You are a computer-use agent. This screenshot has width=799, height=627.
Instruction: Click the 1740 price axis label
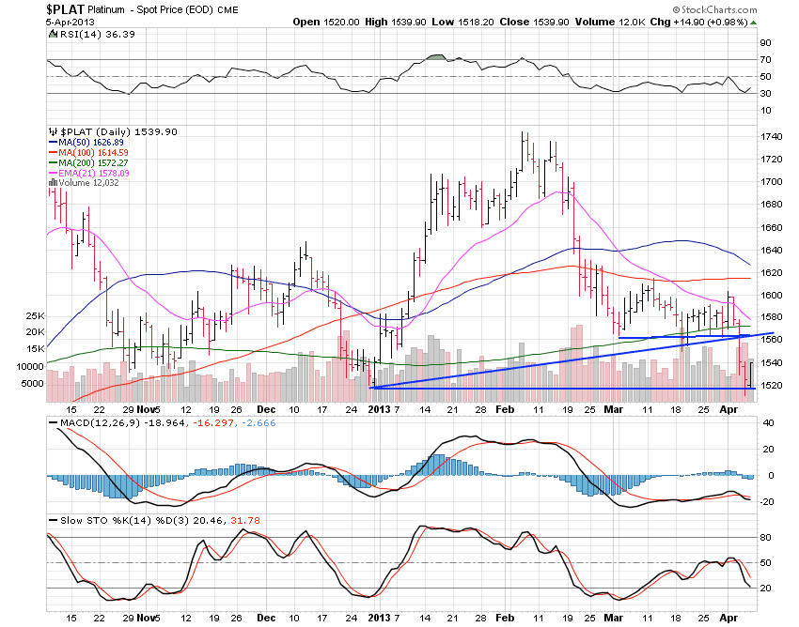(x=772, y=137)
